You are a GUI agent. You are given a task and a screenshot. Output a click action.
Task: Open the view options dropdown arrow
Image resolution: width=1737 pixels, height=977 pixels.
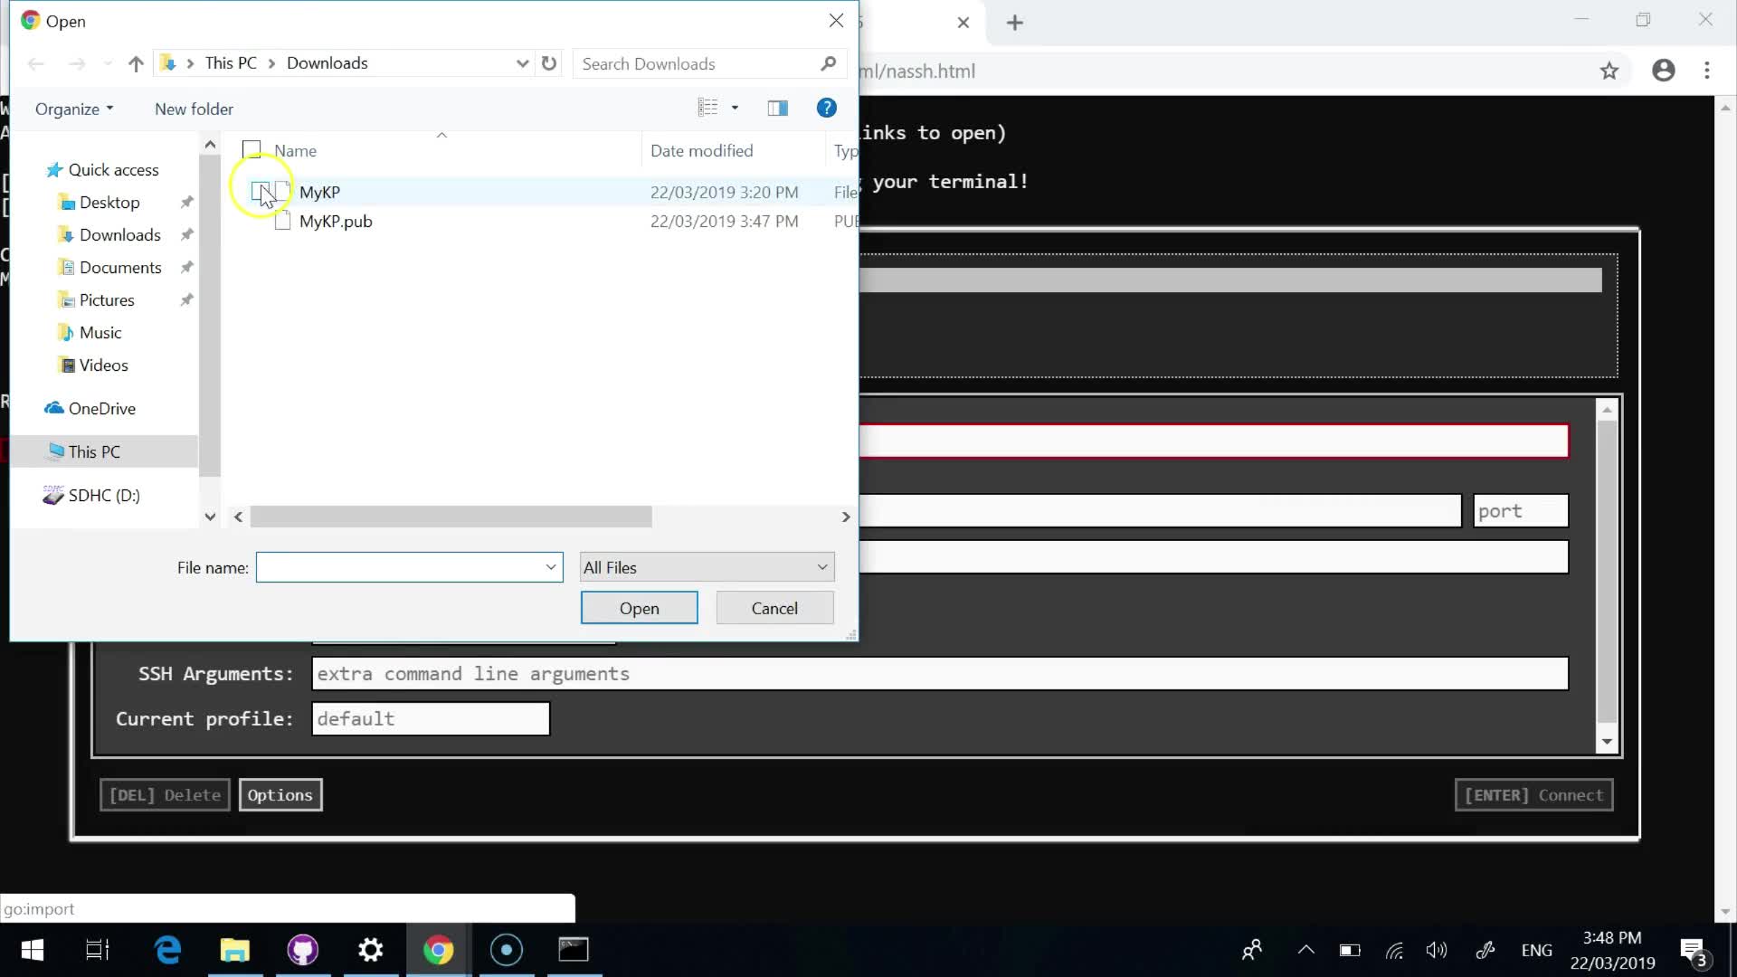tap(735, 109)
